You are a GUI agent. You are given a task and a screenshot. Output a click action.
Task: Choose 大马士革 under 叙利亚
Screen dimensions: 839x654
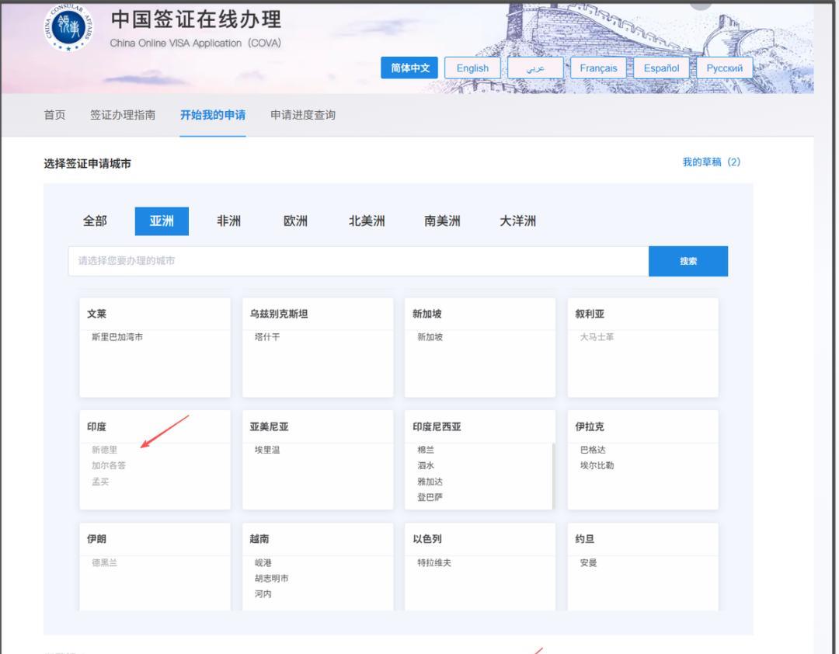597,337
